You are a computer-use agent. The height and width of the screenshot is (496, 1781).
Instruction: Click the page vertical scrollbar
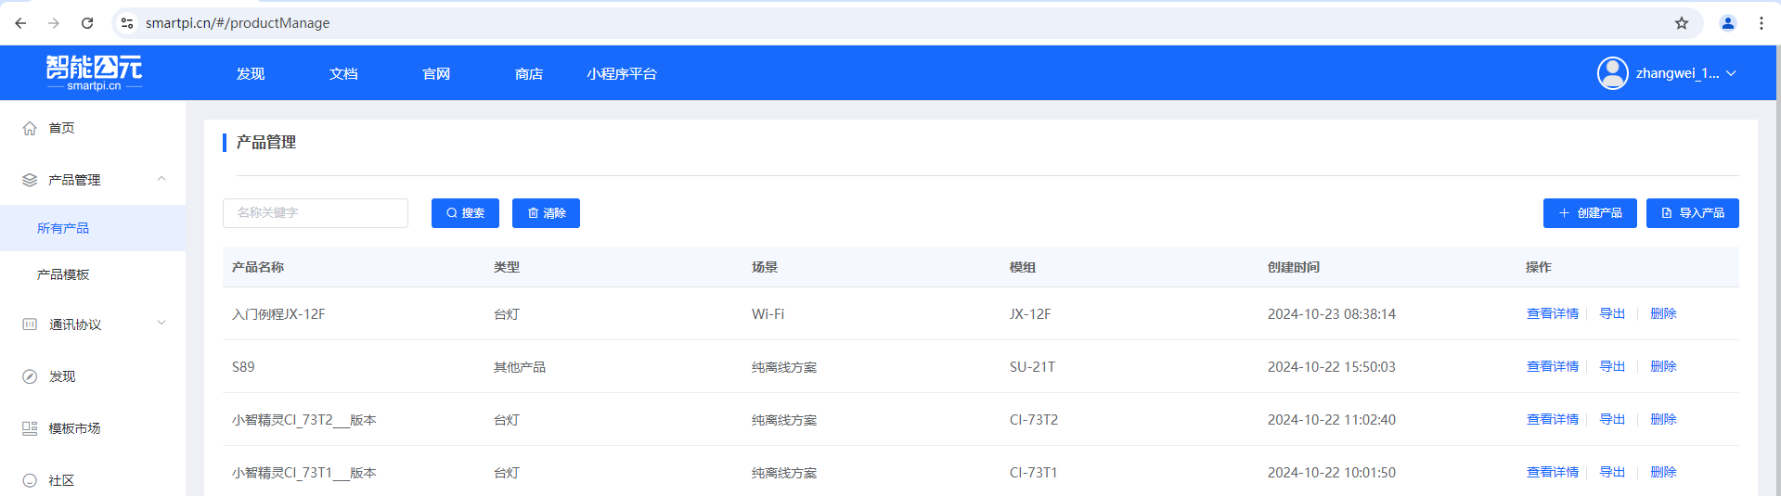coord(1778,269)
